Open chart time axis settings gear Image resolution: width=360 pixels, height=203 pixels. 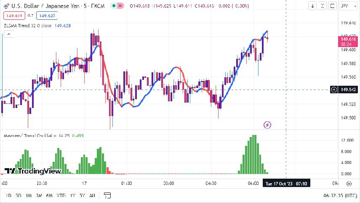point(349,184)
